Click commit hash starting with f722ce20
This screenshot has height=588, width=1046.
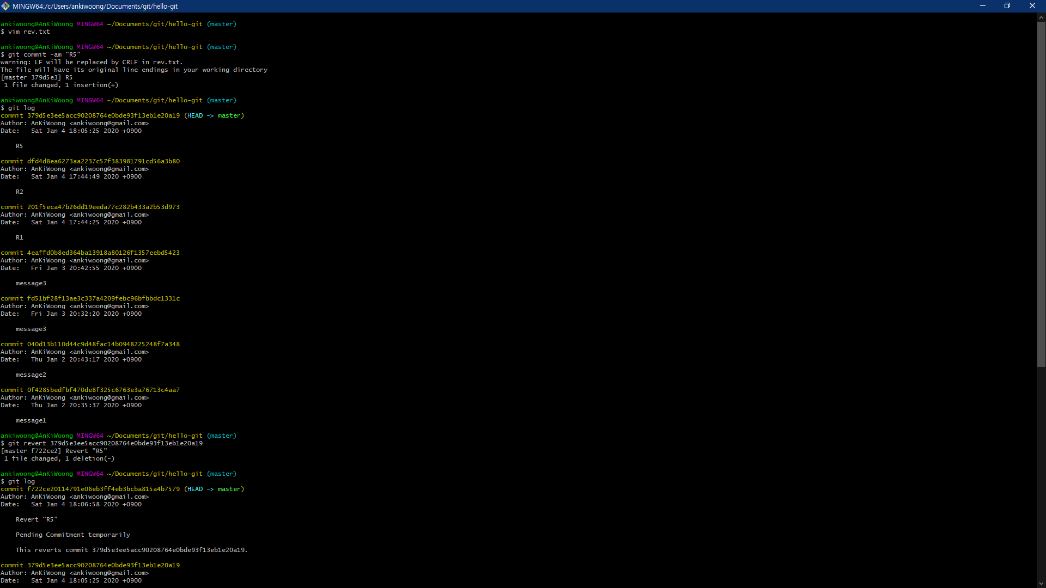[103, 489]
